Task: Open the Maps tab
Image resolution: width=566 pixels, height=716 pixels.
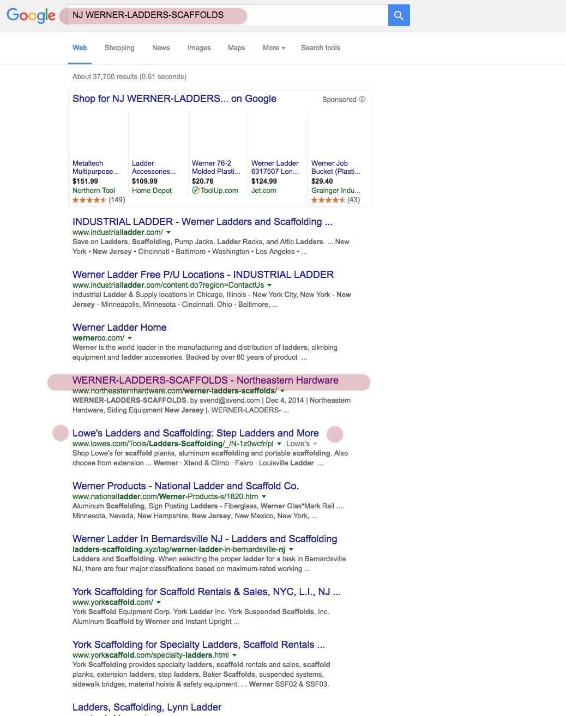Action: pos(236,48)
